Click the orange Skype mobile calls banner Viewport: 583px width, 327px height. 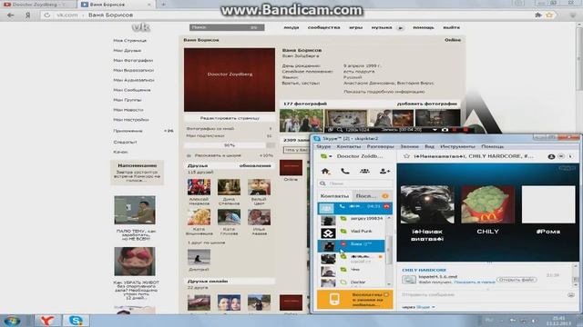(x=355, y=299)
